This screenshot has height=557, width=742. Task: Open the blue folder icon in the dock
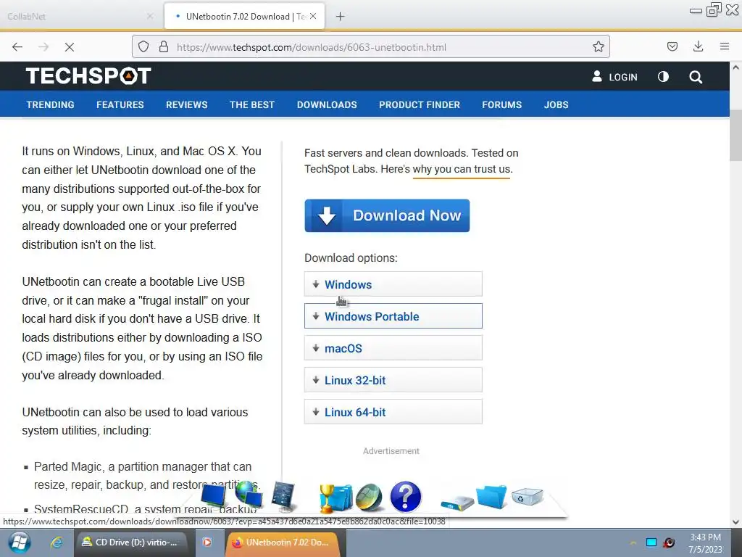491,496
